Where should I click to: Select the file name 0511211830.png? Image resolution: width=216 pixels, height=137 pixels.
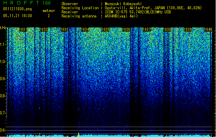pyautogui.click(x=18, y=9)
